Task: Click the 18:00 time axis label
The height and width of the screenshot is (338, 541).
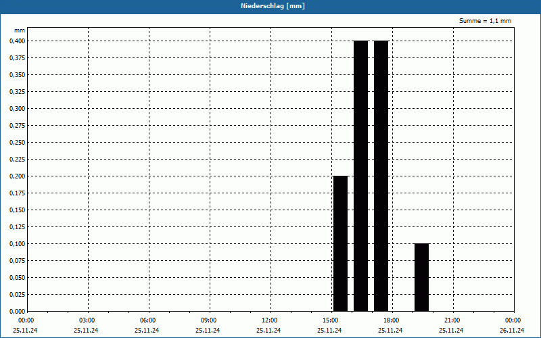Action: [392, 320]
